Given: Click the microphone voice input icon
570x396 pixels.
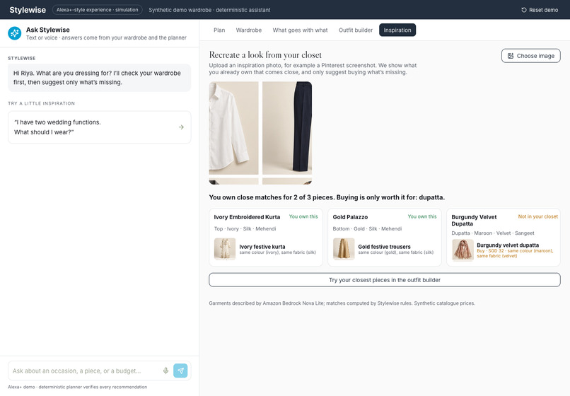Looking at the screenshot, I should [x=165, y=371].
